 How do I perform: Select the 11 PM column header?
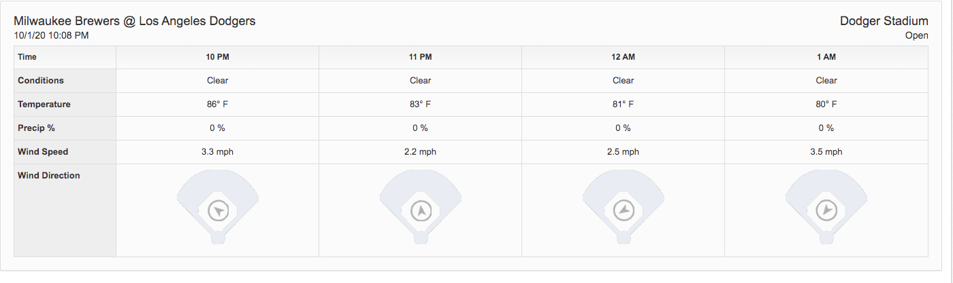[421, 57]
